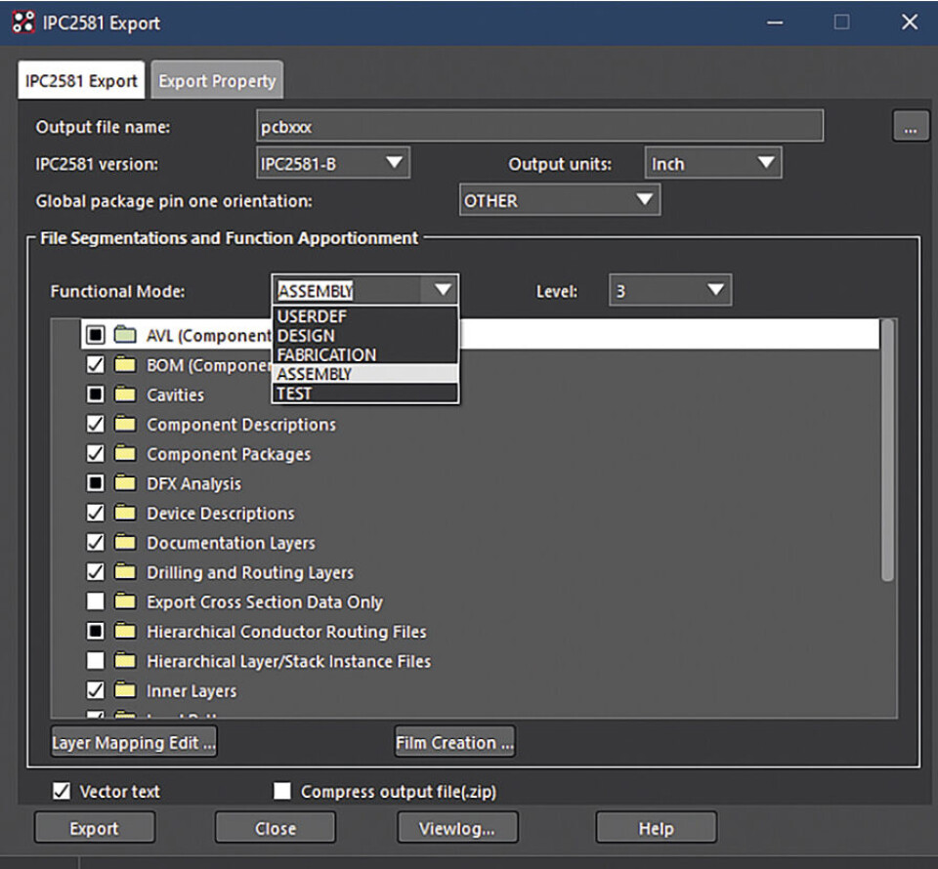Screen dimensions: 938x869
Task: Click the Hierarchical Layer/Stack Instance Files folder icon
Action: 125,660
